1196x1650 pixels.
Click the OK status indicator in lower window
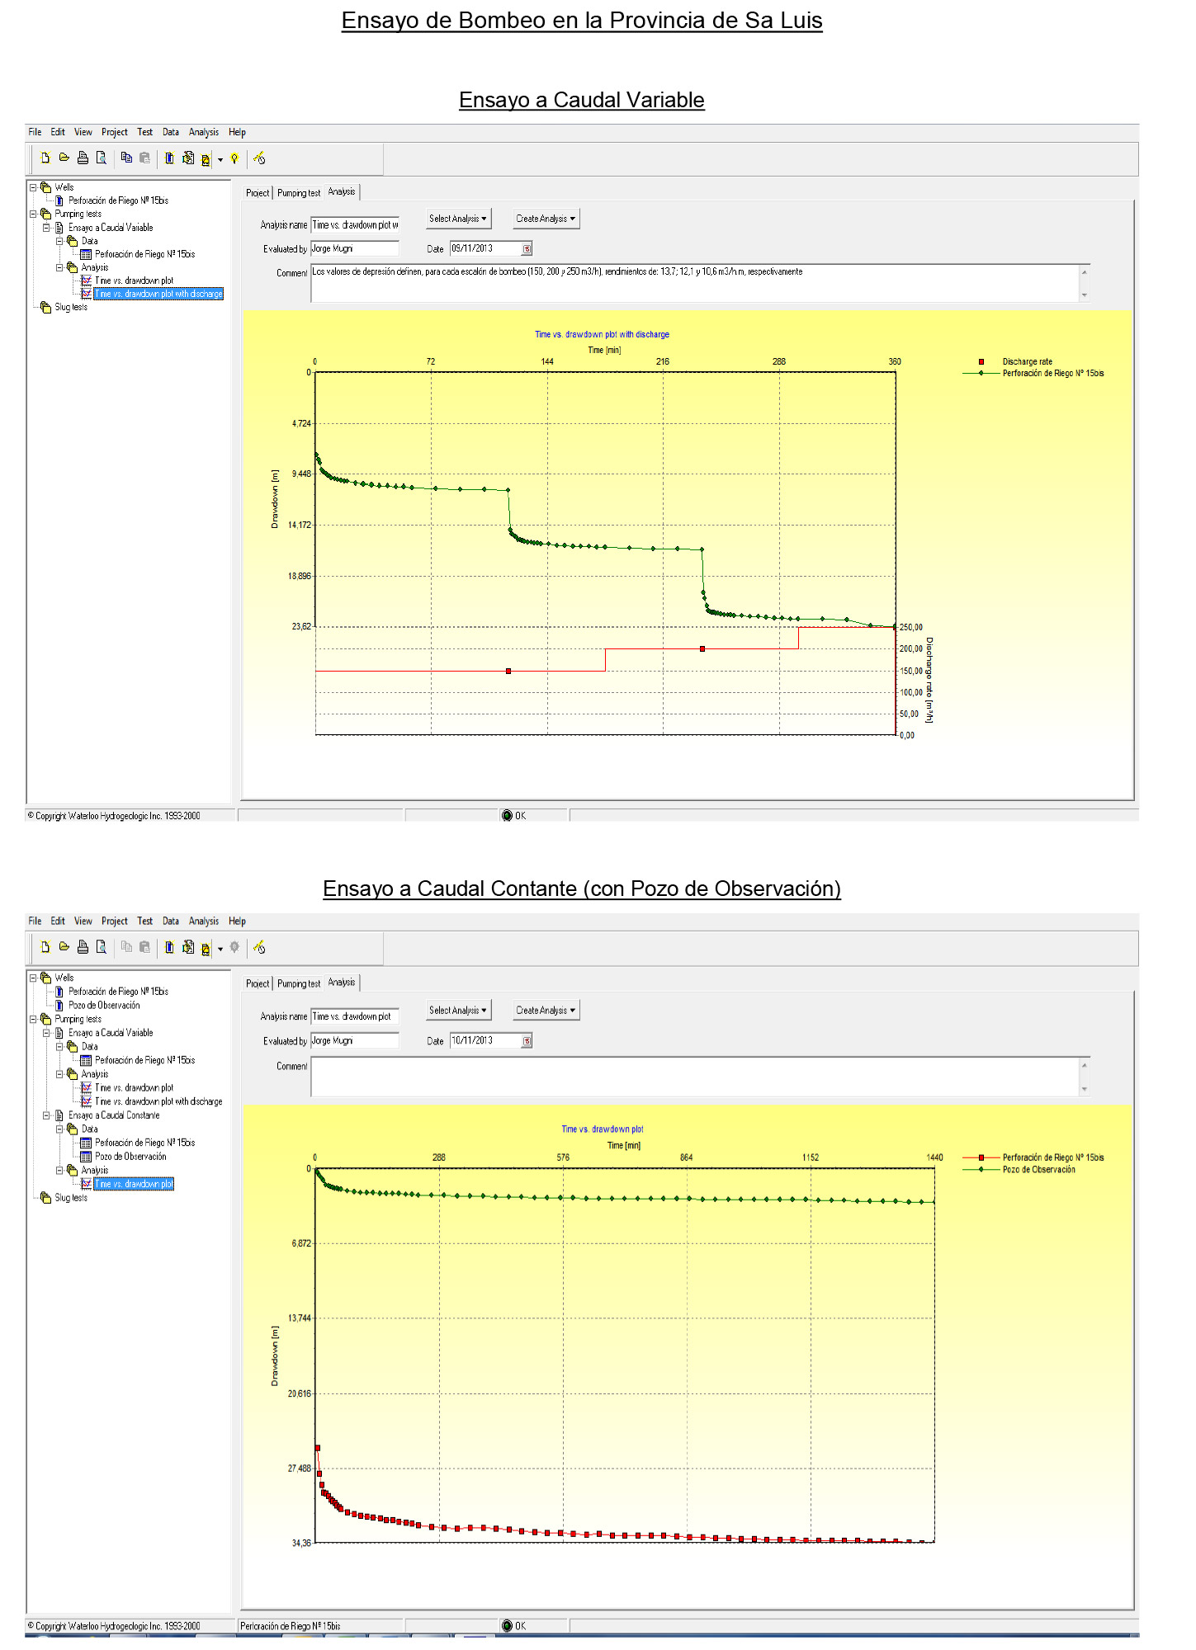(x=513, y=1626)
